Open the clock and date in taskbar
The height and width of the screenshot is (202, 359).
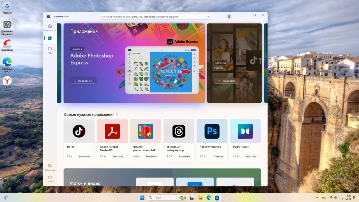pos(346,198)
